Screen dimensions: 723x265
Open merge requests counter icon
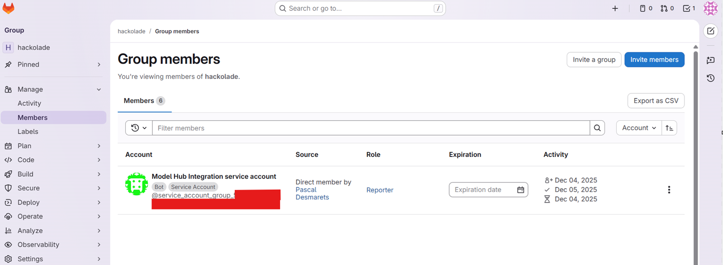tap(667, 8)
